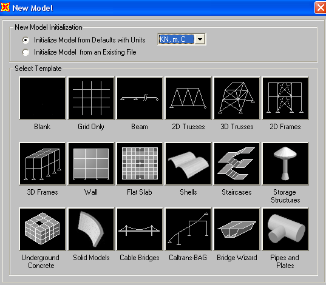Choose the Underground Concrete template

42,229
